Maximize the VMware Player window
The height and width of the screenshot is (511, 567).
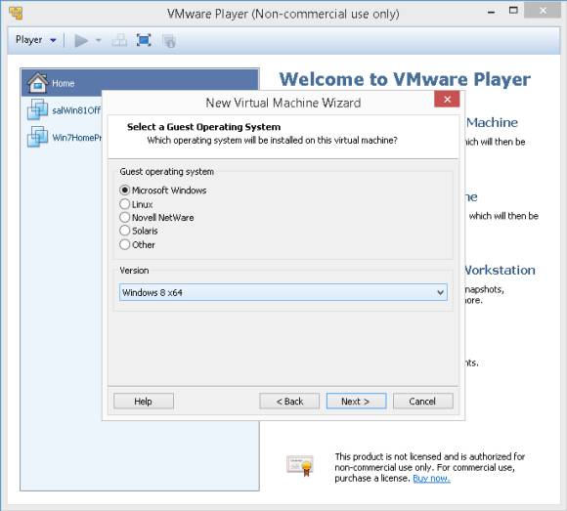coord(513,11)
